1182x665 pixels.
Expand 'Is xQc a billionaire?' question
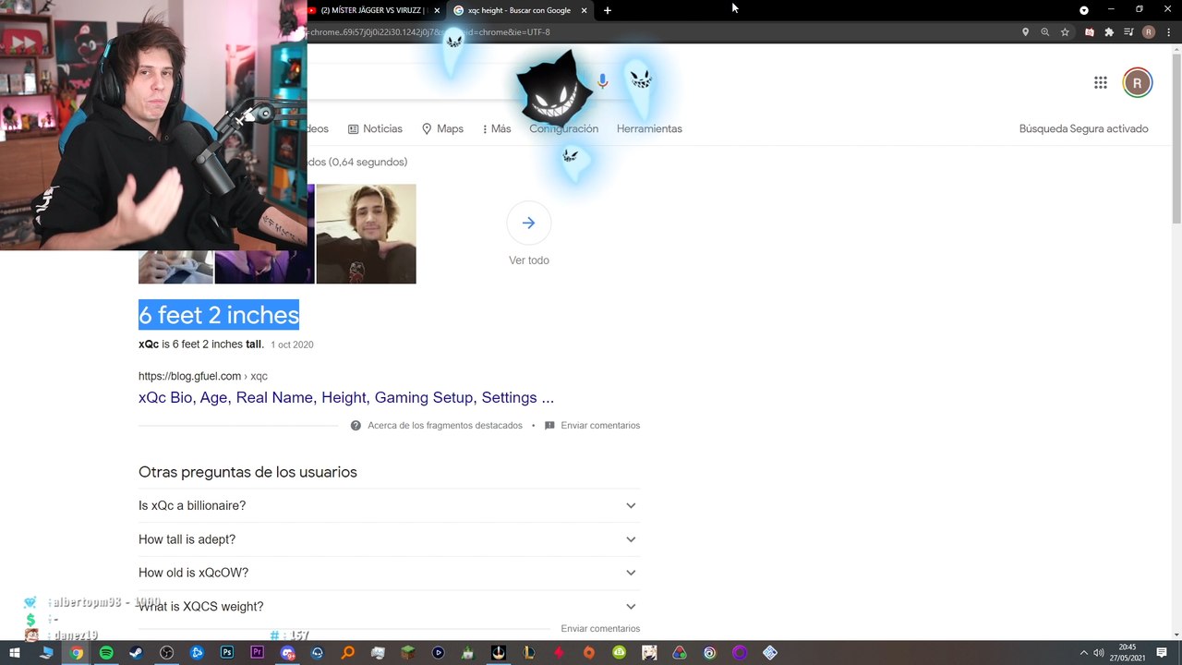(389, 505)
